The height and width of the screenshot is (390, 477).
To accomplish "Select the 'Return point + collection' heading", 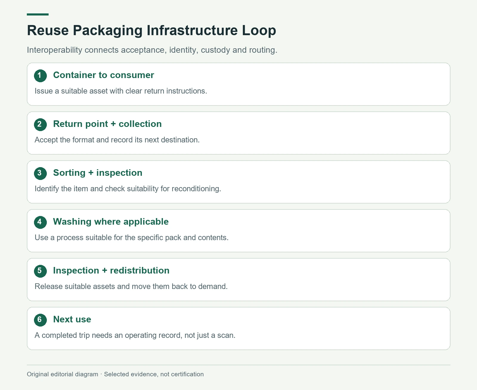I will pos(107,124).
